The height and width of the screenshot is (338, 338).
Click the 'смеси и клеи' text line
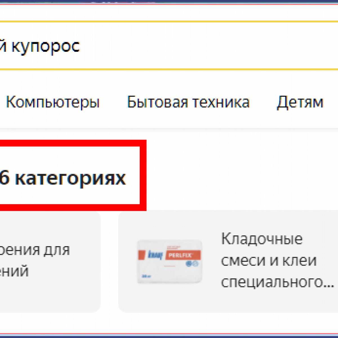pos(268,261)
